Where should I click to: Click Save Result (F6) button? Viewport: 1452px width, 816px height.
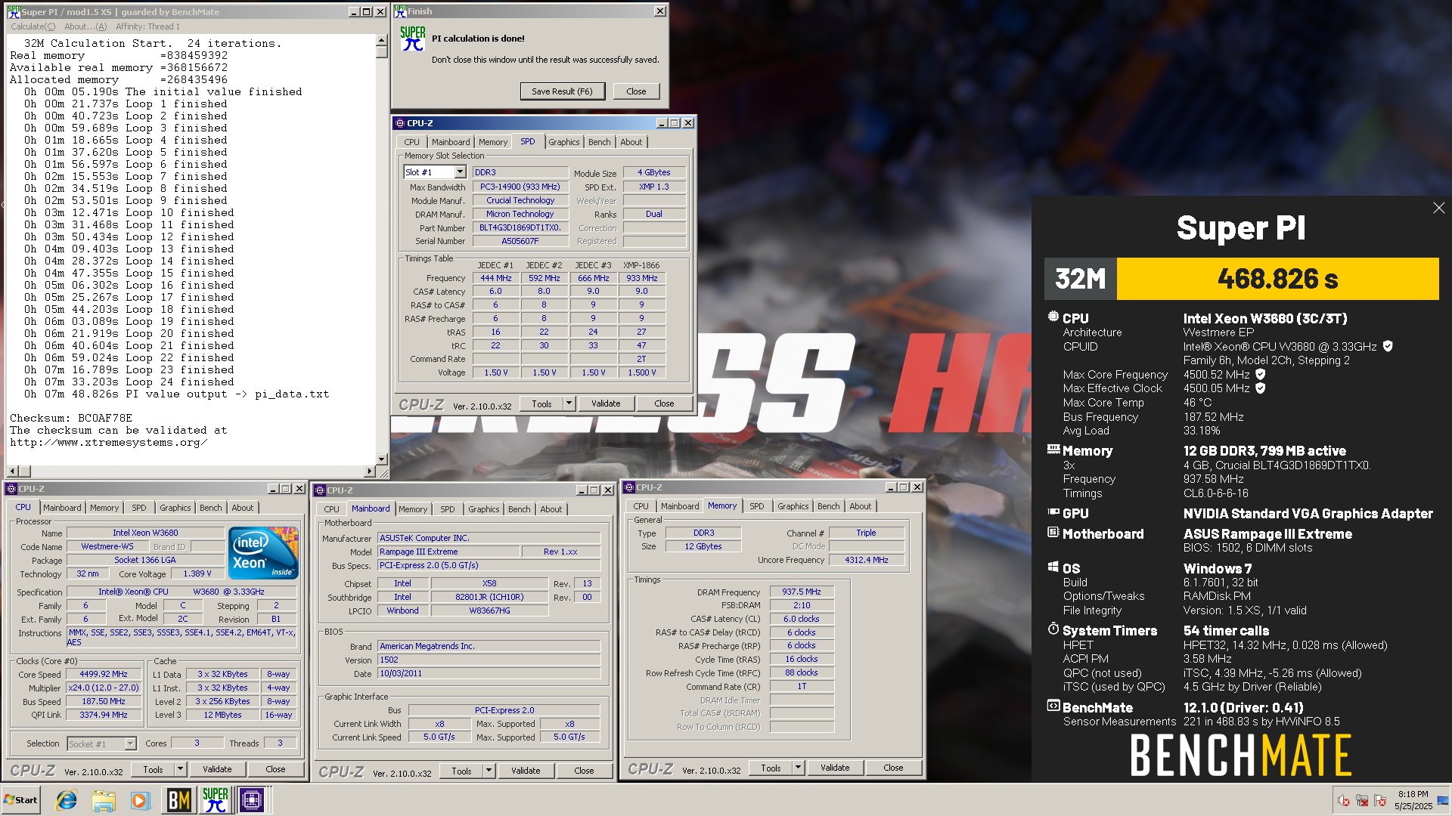(x=562, y=91)
